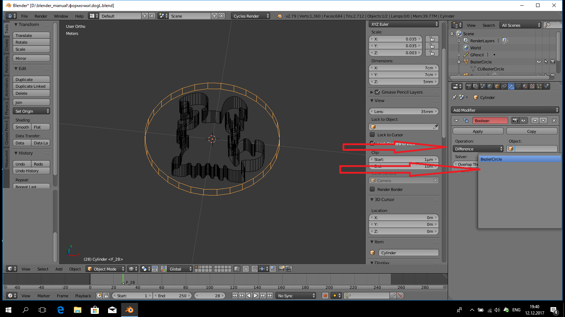This screenshot has height=317, width=565.
Task: Open Particles properties sparkle icon
Action: click(539, 86)
